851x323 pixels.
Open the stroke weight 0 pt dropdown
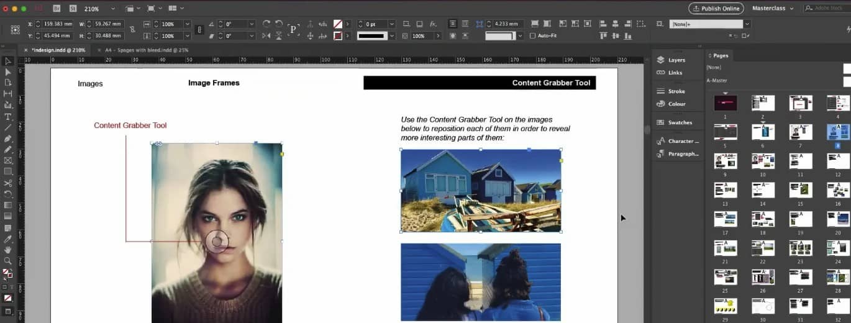pos(391,24)
